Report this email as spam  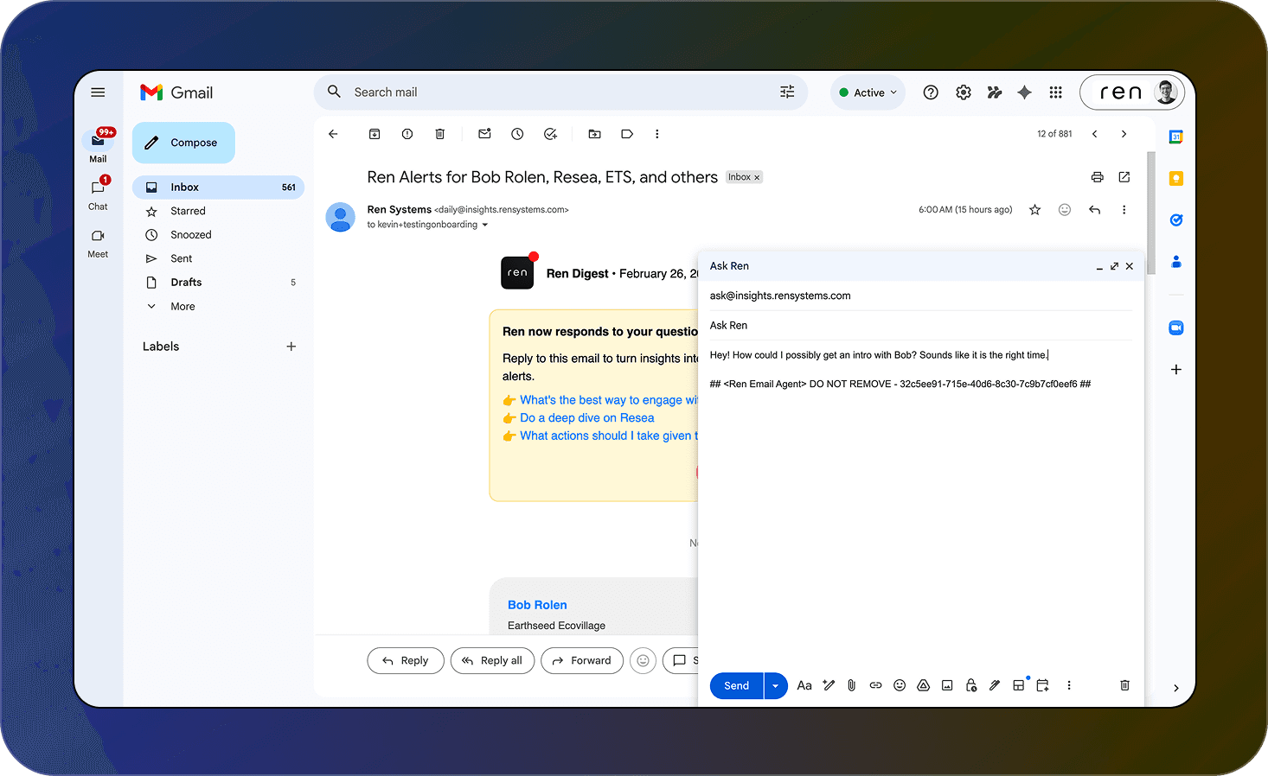tap(407, 134)
